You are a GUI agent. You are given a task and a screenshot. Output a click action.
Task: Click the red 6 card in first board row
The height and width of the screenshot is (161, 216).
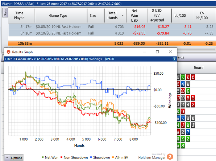(x=193, y=77)
